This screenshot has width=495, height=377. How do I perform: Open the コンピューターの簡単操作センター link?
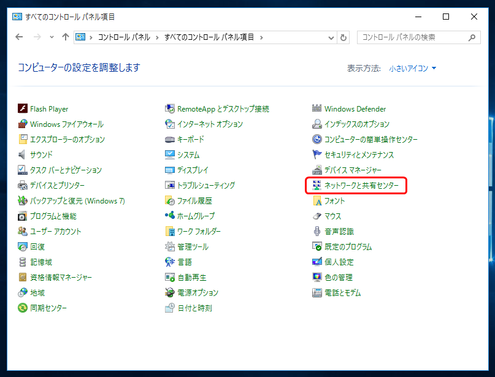[371, 139]
